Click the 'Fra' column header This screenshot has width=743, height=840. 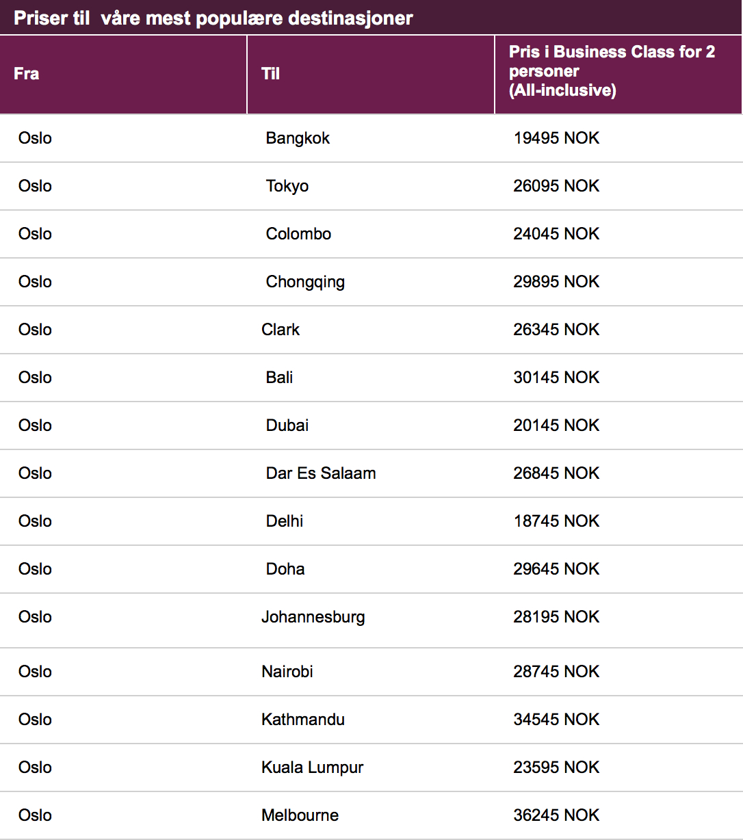pyautogui.click(x=27, y=74)
